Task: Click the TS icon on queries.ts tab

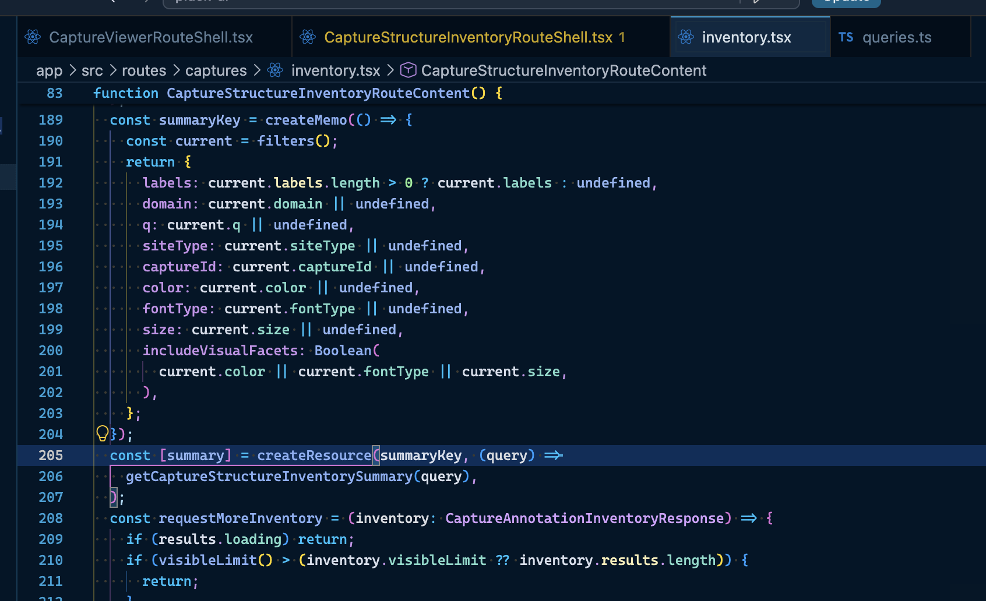Action: (x=846, y=37)
